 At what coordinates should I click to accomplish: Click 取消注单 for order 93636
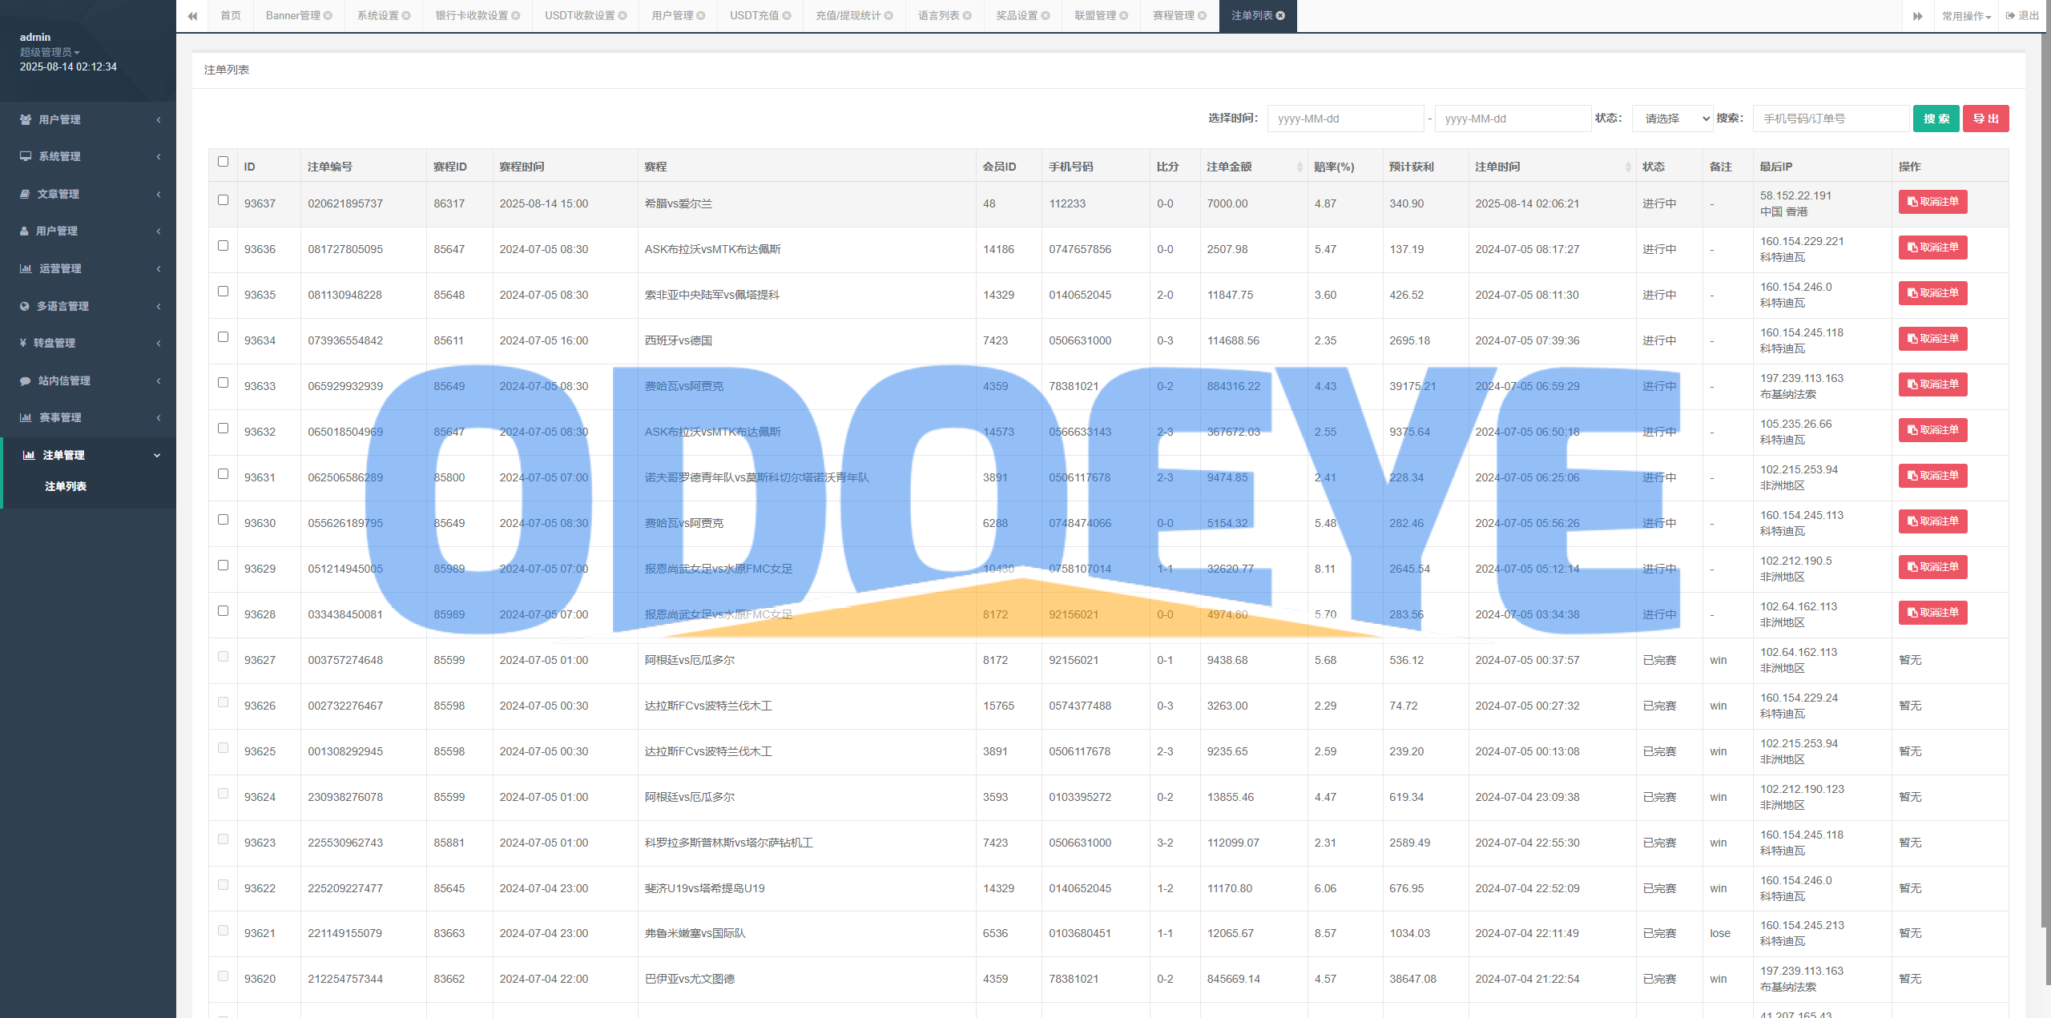[x=1932, y=247]
